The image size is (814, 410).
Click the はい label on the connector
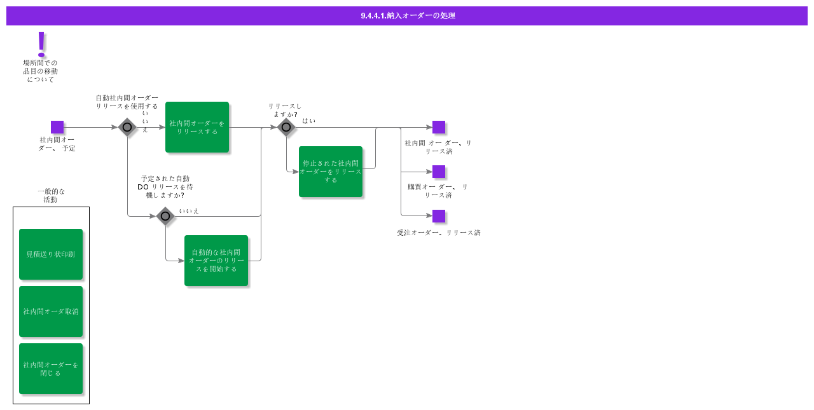click(x=308, y=121)
